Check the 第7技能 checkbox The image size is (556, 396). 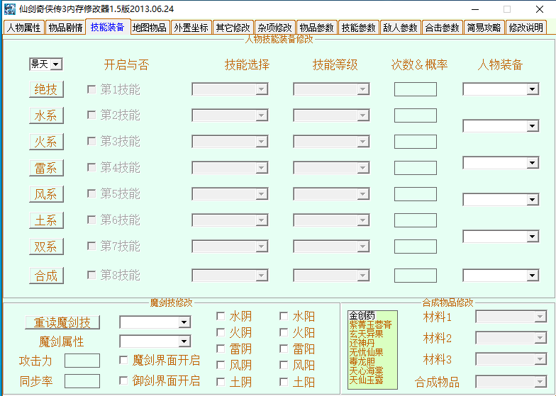[x=91, y=246]
